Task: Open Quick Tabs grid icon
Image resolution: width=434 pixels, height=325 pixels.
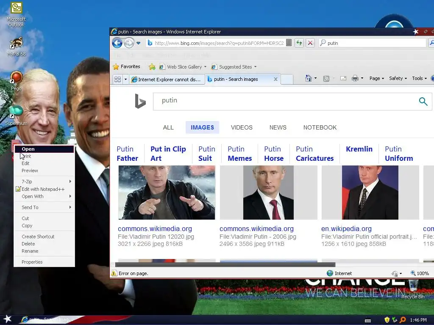Action: pyautogui.click(x=117, y=79)
